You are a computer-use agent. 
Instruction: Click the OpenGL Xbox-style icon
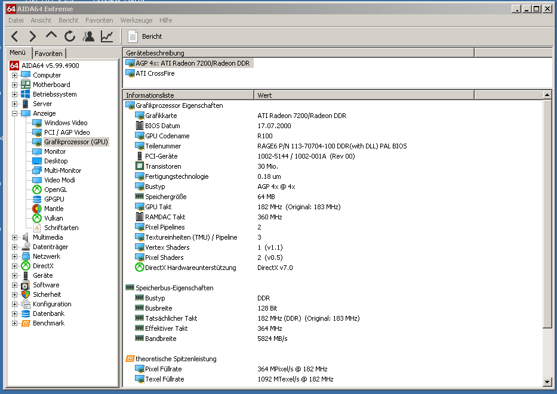[x=37, y=190]
